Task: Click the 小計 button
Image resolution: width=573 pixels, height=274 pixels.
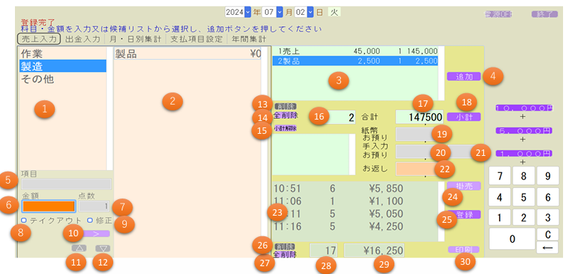Action: (x=464, y=117)
